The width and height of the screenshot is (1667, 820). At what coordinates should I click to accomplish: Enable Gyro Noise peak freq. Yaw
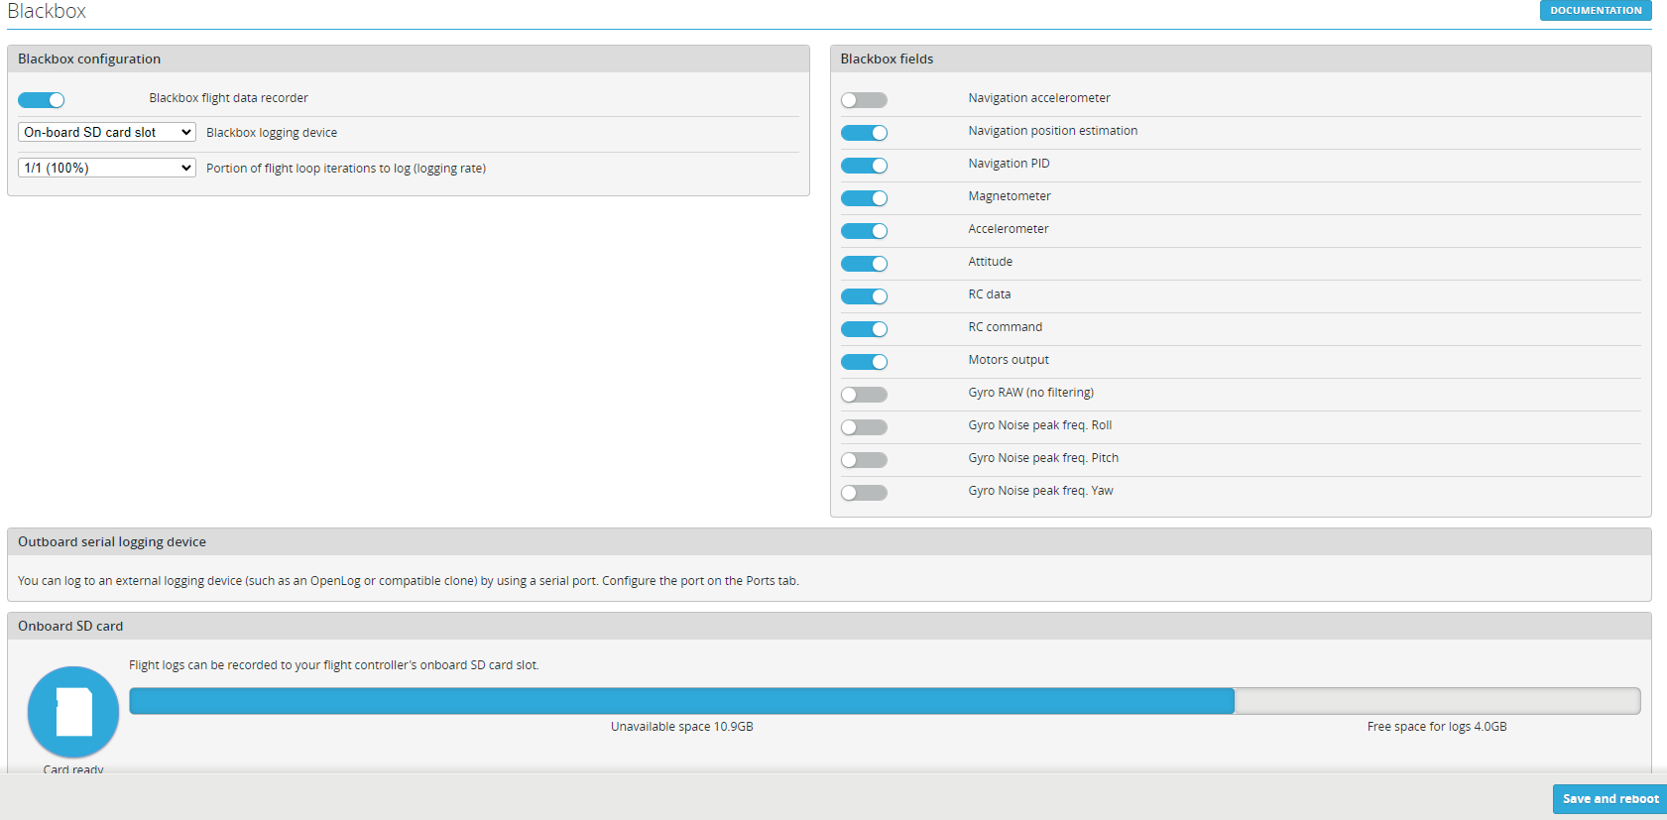[864, 493]
